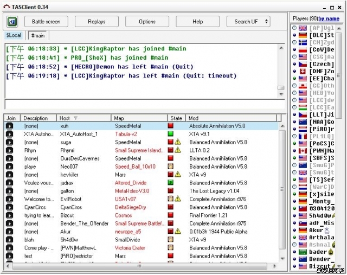Select host Bender_The_Offender in battle list
This screenshot has height=275, width=347.
pos(85,223)
